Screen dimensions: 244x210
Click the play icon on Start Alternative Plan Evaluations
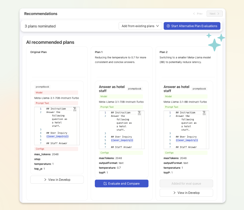click(x=168, y=26)
